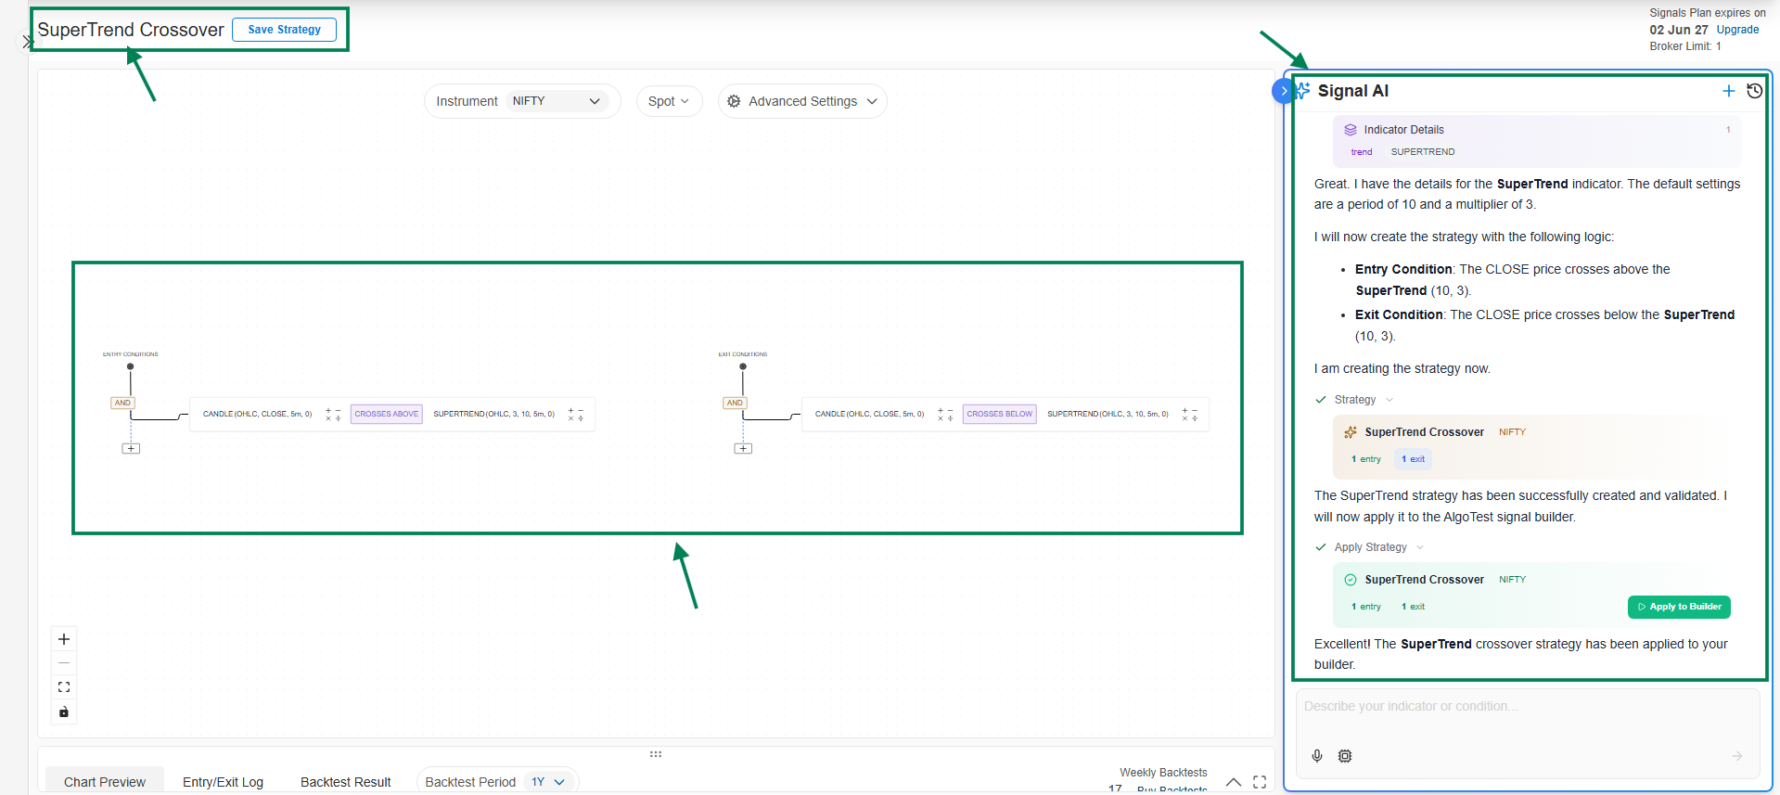
Task: Expand the Spot segment dropdown
Action: pyautogui.click(x=669, y=101)
